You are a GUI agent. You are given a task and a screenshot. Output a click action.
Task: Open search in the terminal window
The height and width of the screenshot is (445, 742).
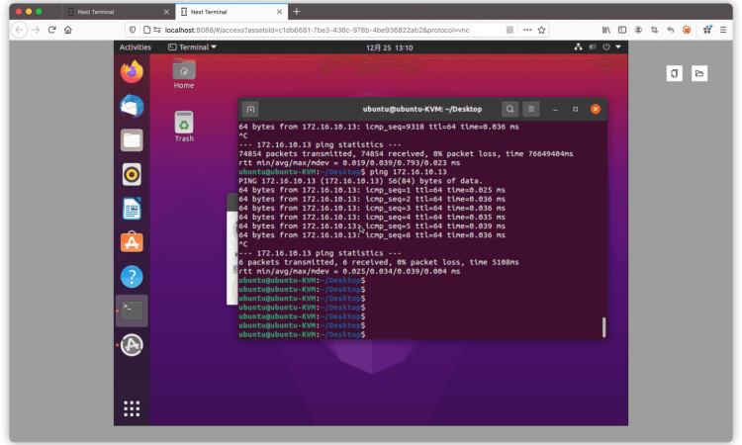(510, 109)
